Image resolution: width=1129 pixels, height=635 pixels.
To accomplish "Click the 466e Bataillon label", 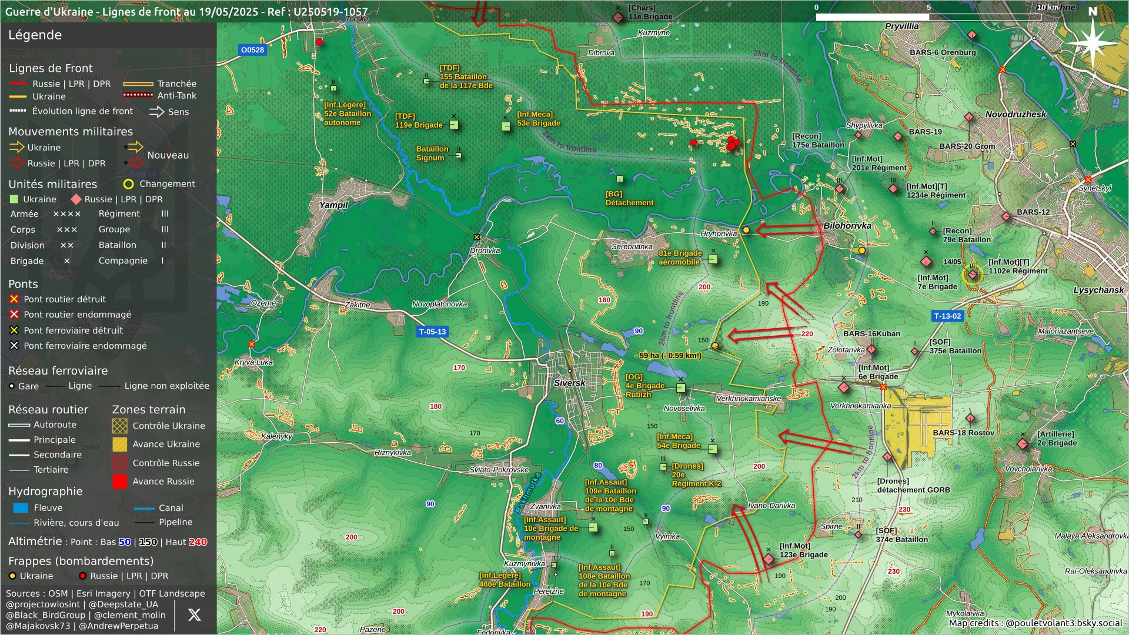I will 505,580.
